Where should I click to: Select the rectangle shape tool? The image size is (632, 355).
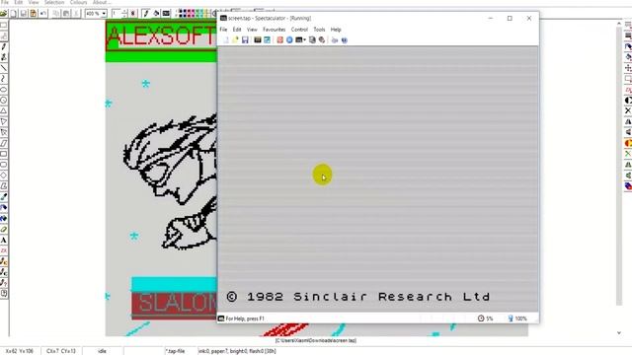click(4, 154)
